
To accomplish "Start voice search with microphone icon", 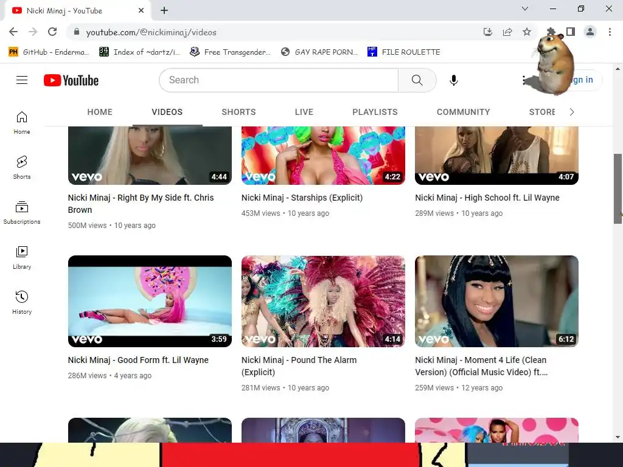I will coord(453,80).
